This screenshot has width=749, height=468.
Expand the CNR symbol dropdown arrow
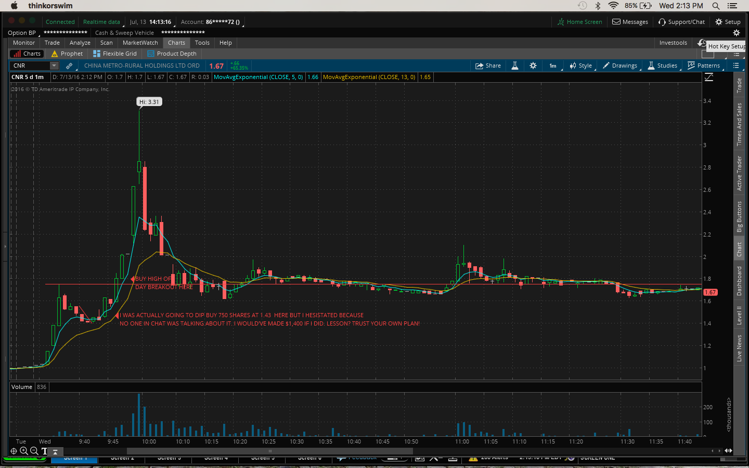(x=54, y=66)
